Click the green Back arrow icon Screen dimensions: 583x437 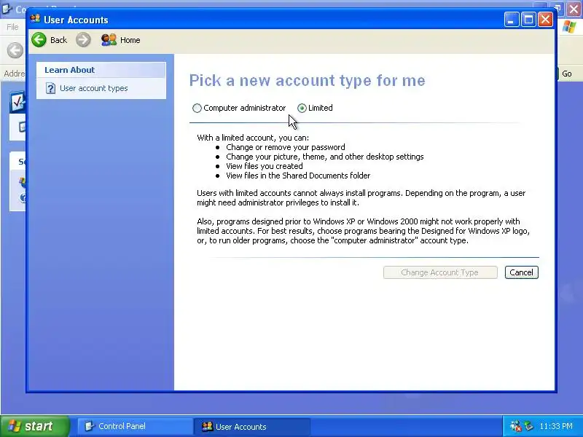39,40
